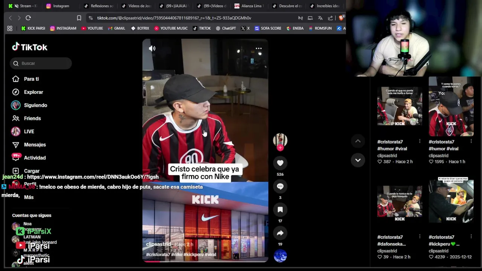Viewport: 482px width, 271px height.
Task: Expand the Más menu item
Action: coord(29,197)
